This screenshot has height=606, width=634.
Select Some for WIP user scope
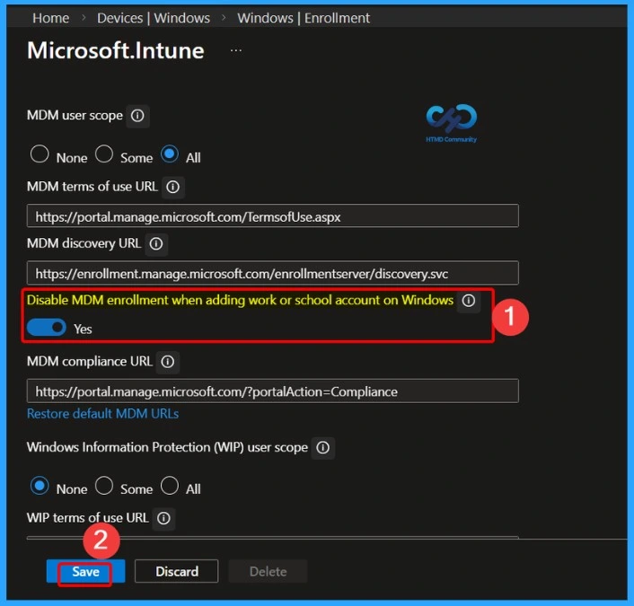point(104,486)
